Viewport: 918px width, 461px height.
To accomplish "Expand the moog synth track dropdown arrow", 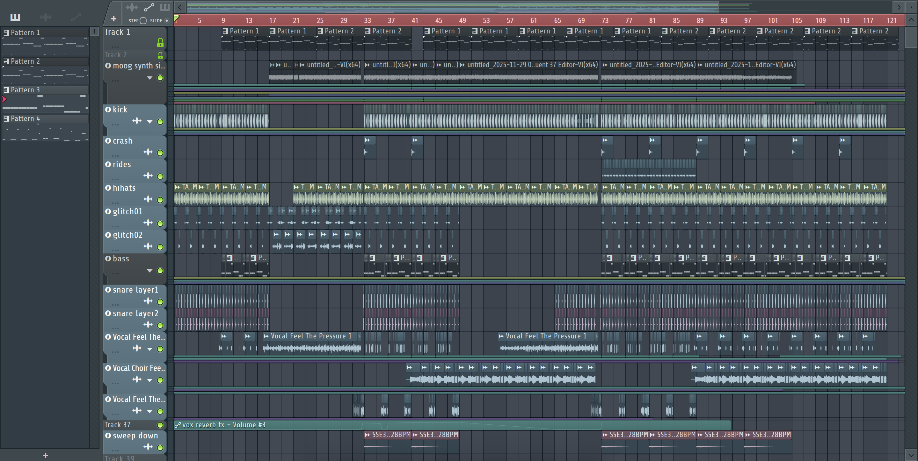I will coord(150,78).
